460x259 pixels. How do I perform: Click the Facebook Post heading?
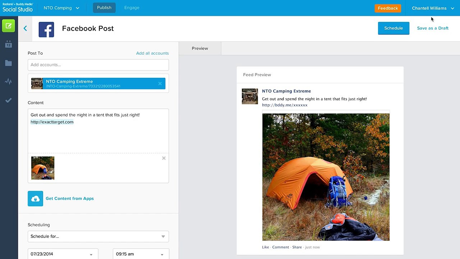pyautogui.click(x=88, y=28)
